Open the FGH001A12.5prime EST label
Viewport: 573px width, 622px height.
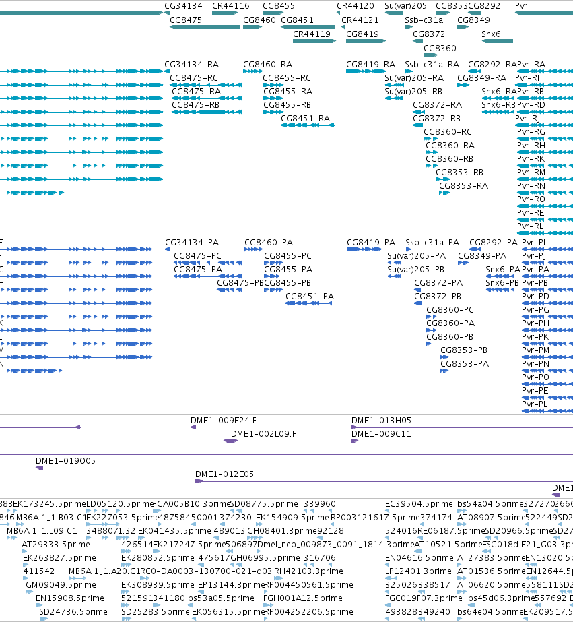click(303, 598)
